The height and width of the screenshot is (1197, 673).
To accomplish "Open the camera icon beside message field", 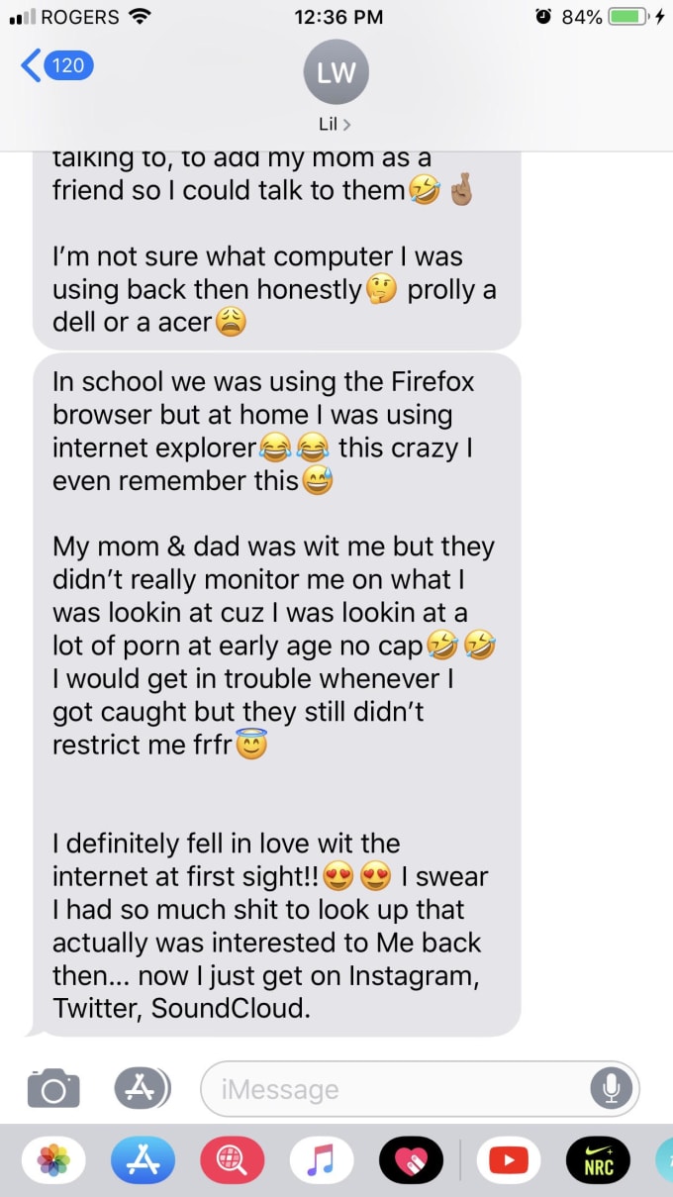I will point(52,1089).
